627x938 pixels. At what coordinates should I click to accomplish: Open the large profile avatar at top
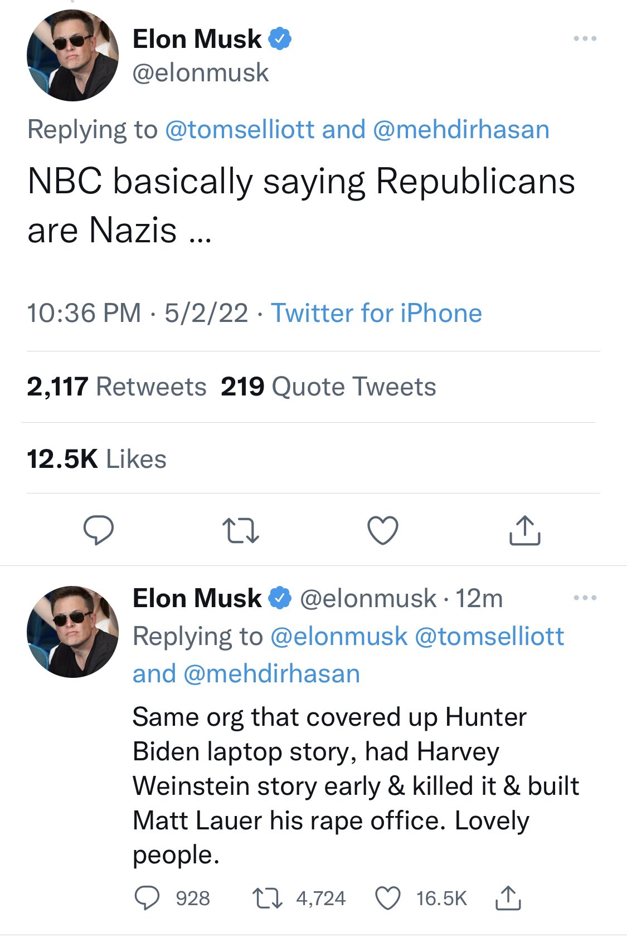(x=72, y=55)
